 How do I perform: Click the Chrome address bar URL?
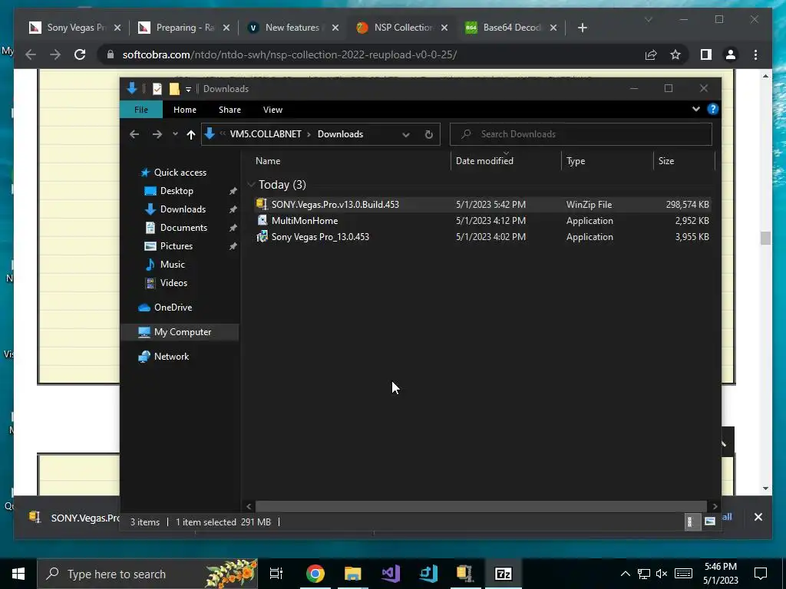pyautogui.click(x=289, y=54)
